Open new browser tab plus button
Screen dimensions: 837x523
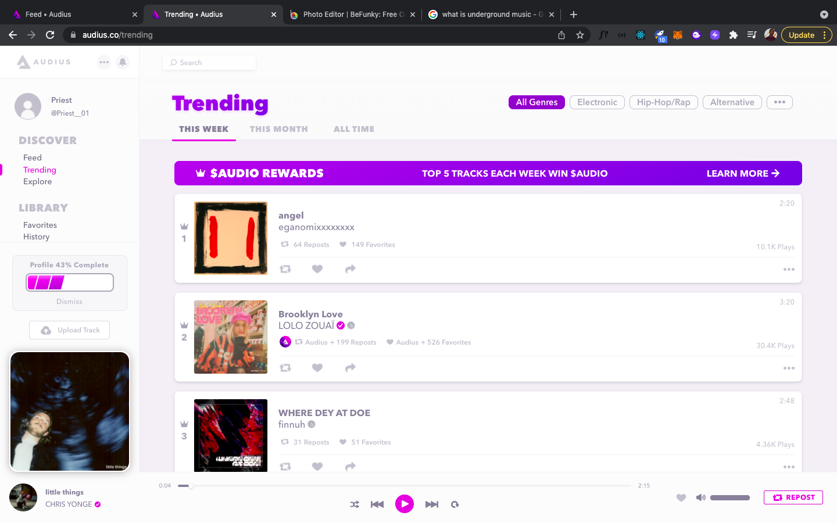point(574,14)
